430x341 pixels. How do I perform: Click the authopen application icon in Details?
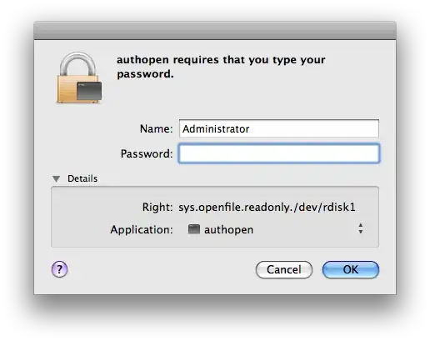[x=194, y=229]
